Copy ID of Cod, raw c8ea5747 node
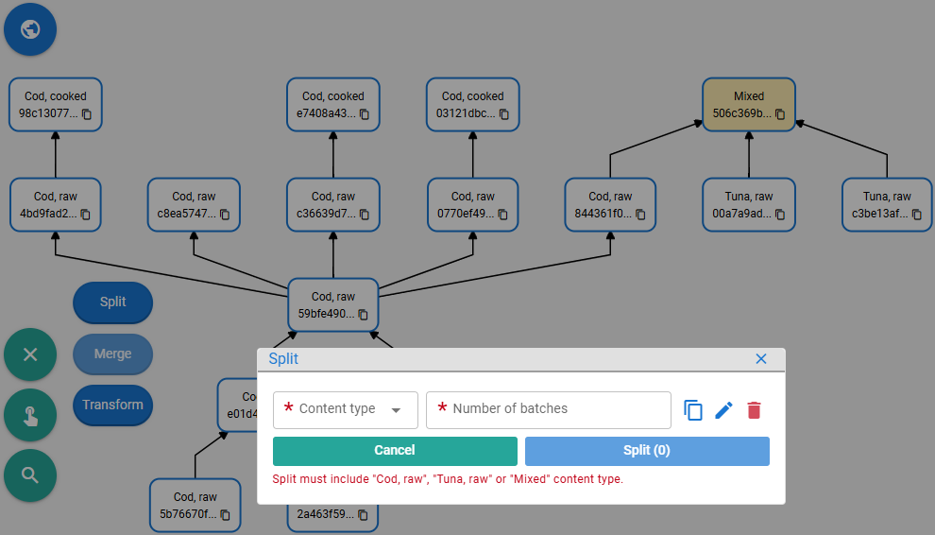 pos(225,215)
